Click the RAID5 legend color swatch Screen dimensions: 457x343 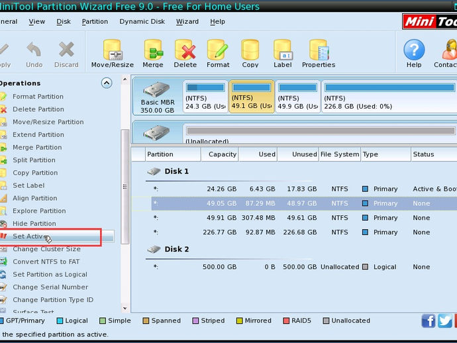click(x=286, y=321)
